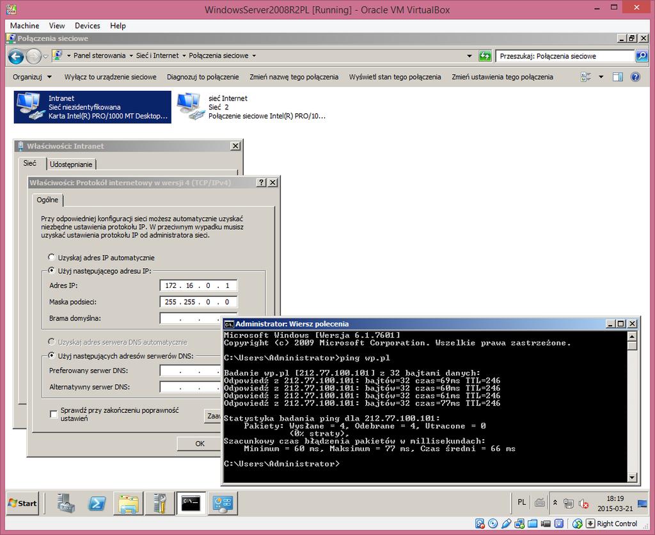Select 'Użyj następującego adresu IP' radio button
655x535 pixels.
click(51, 271)
